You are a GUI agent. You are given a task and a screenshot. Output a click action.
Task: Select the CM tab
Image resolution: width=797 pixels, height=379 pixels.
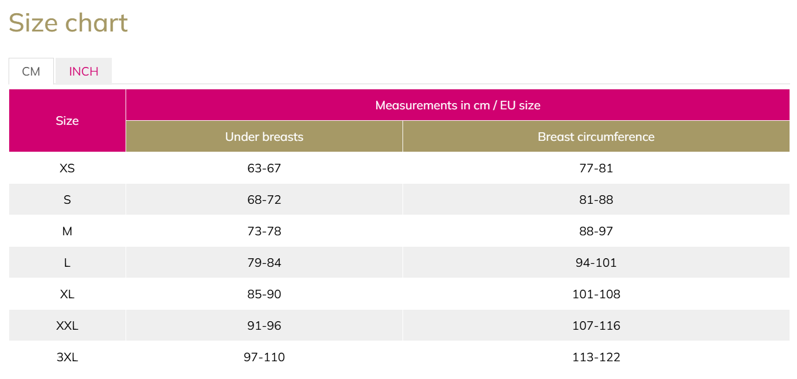click(x=31, y=72)
